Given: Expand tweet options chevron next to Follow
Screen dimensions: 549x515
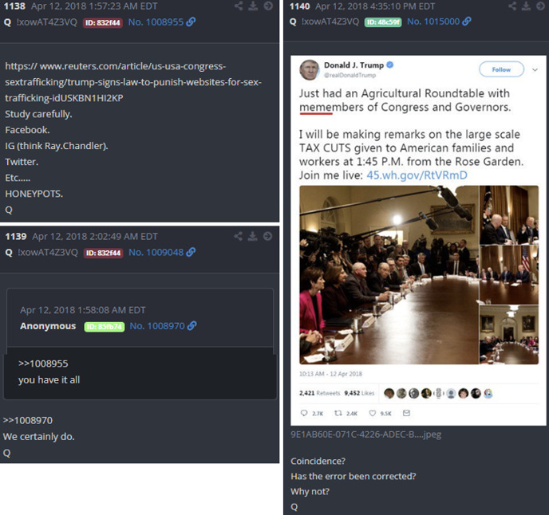Looking at the screenshot, I should [535, 69].
